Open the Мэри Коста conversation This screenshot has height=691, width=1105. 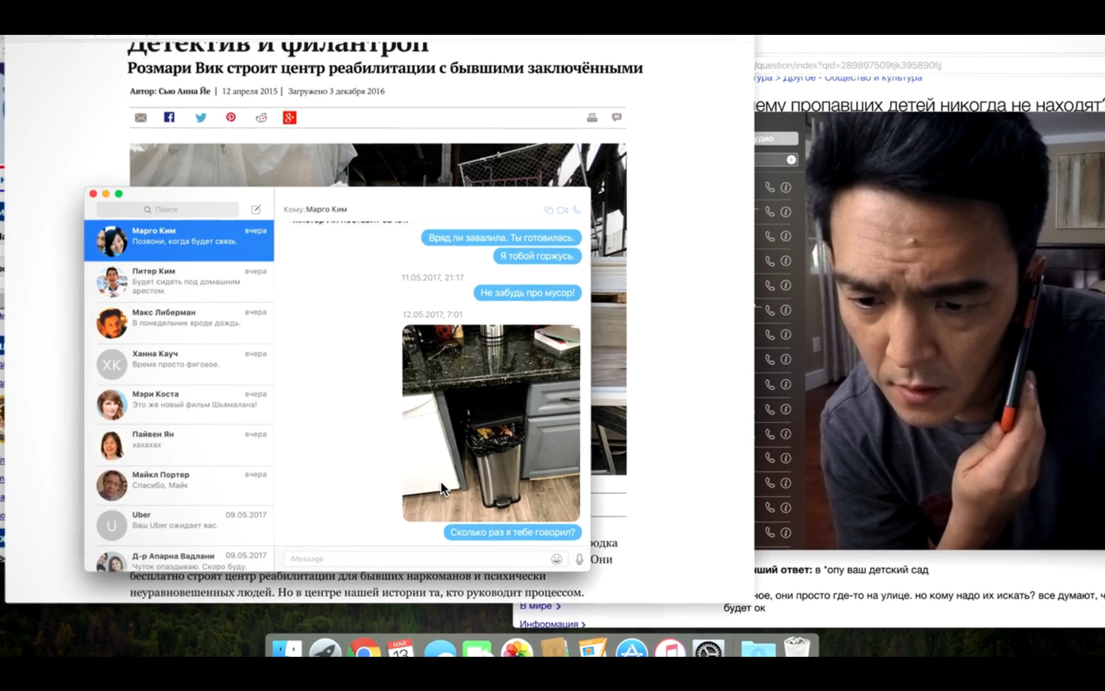179,403
